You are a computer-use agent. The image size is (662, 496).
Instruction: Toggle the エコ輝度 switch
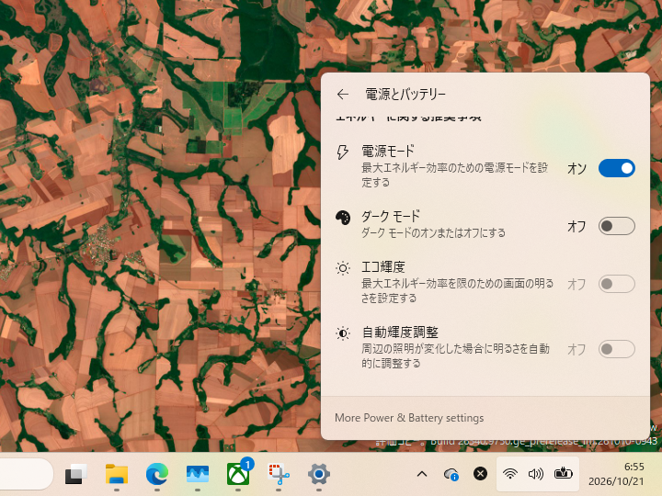point(616,284)
